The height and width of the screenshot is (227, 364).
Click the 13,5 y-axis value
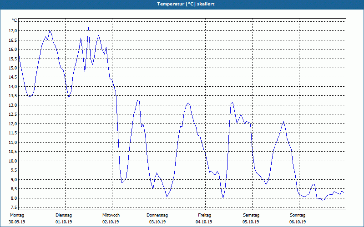click(13, 96)
